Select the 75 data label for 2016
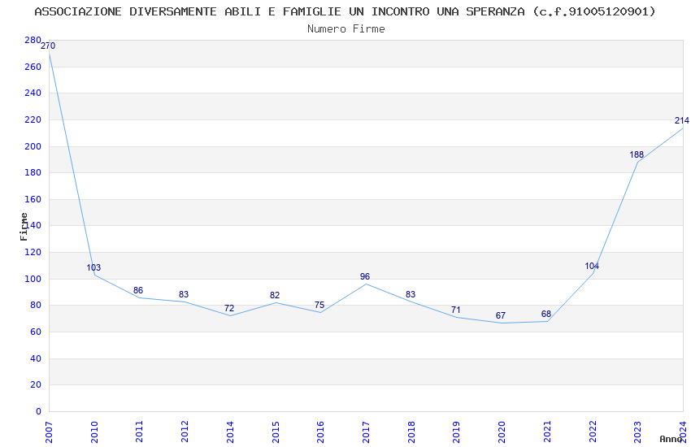 319,305
